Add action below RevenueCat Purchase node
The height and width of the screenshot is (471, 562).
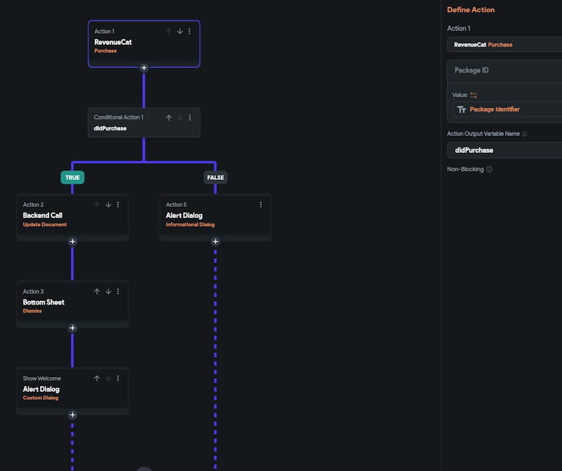coord(144,68)
